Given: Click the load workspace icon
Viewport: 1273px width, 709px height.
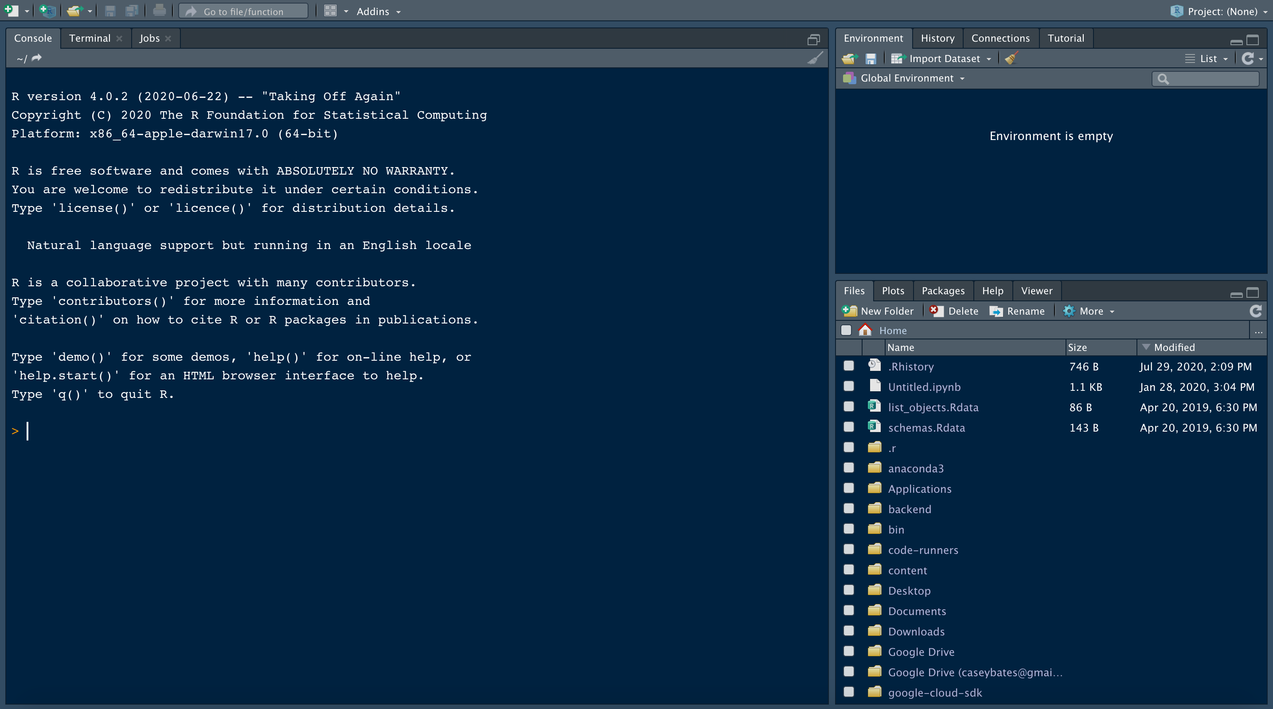Looking at the screenshot, I should coord(851,58).
